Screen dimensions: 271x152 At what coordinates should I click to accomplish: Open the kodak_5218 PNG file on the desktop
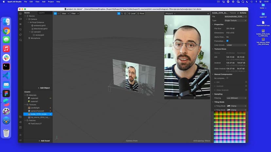[263, 33]
